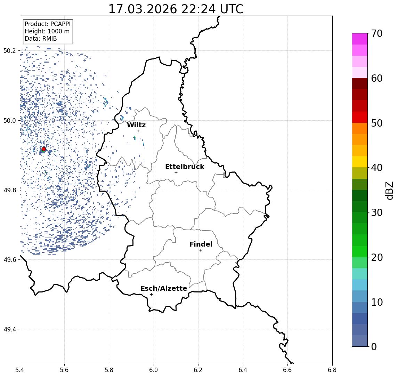Click the longitude axis label 6.0
Viewport: 398px width, 377px height.
click(154, 370)
